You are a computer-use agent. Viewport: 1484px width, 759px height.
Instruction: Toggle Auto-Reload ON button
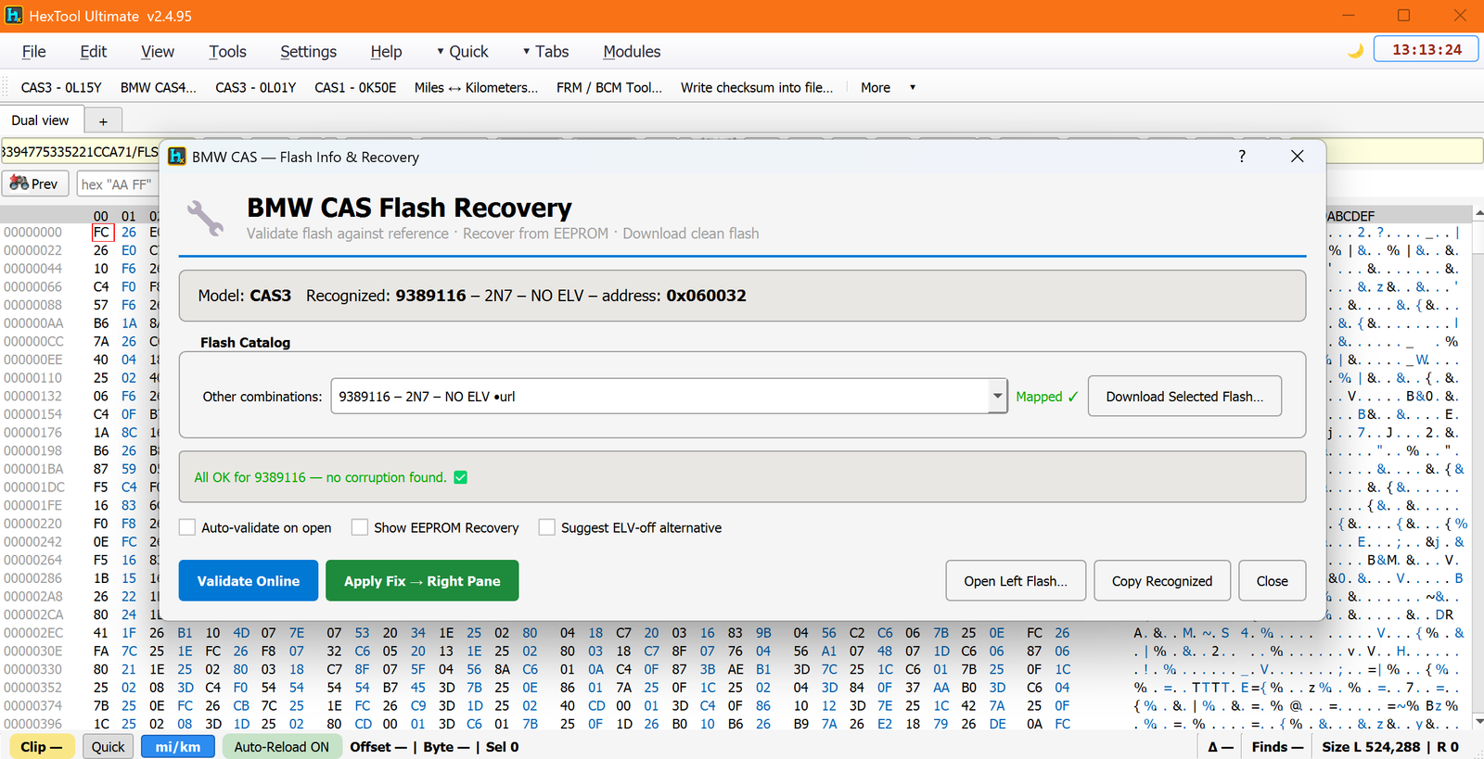pyautogui.click(x=281, y=747)
